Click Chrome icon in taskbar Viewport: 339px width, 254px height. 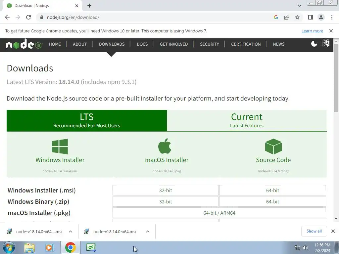pos(70,247)
